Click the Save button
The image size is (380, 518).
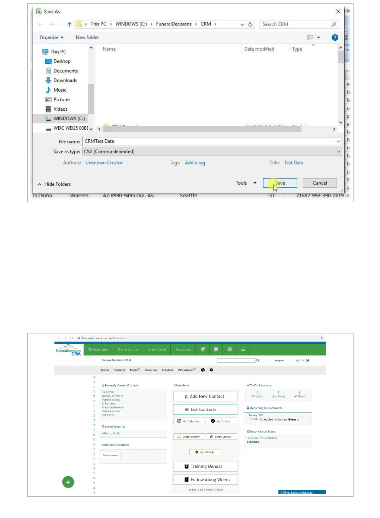click(280, 183)
